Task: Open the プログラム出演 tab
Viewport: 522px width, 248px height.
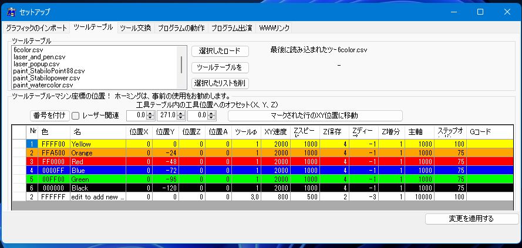Action: 232,28
